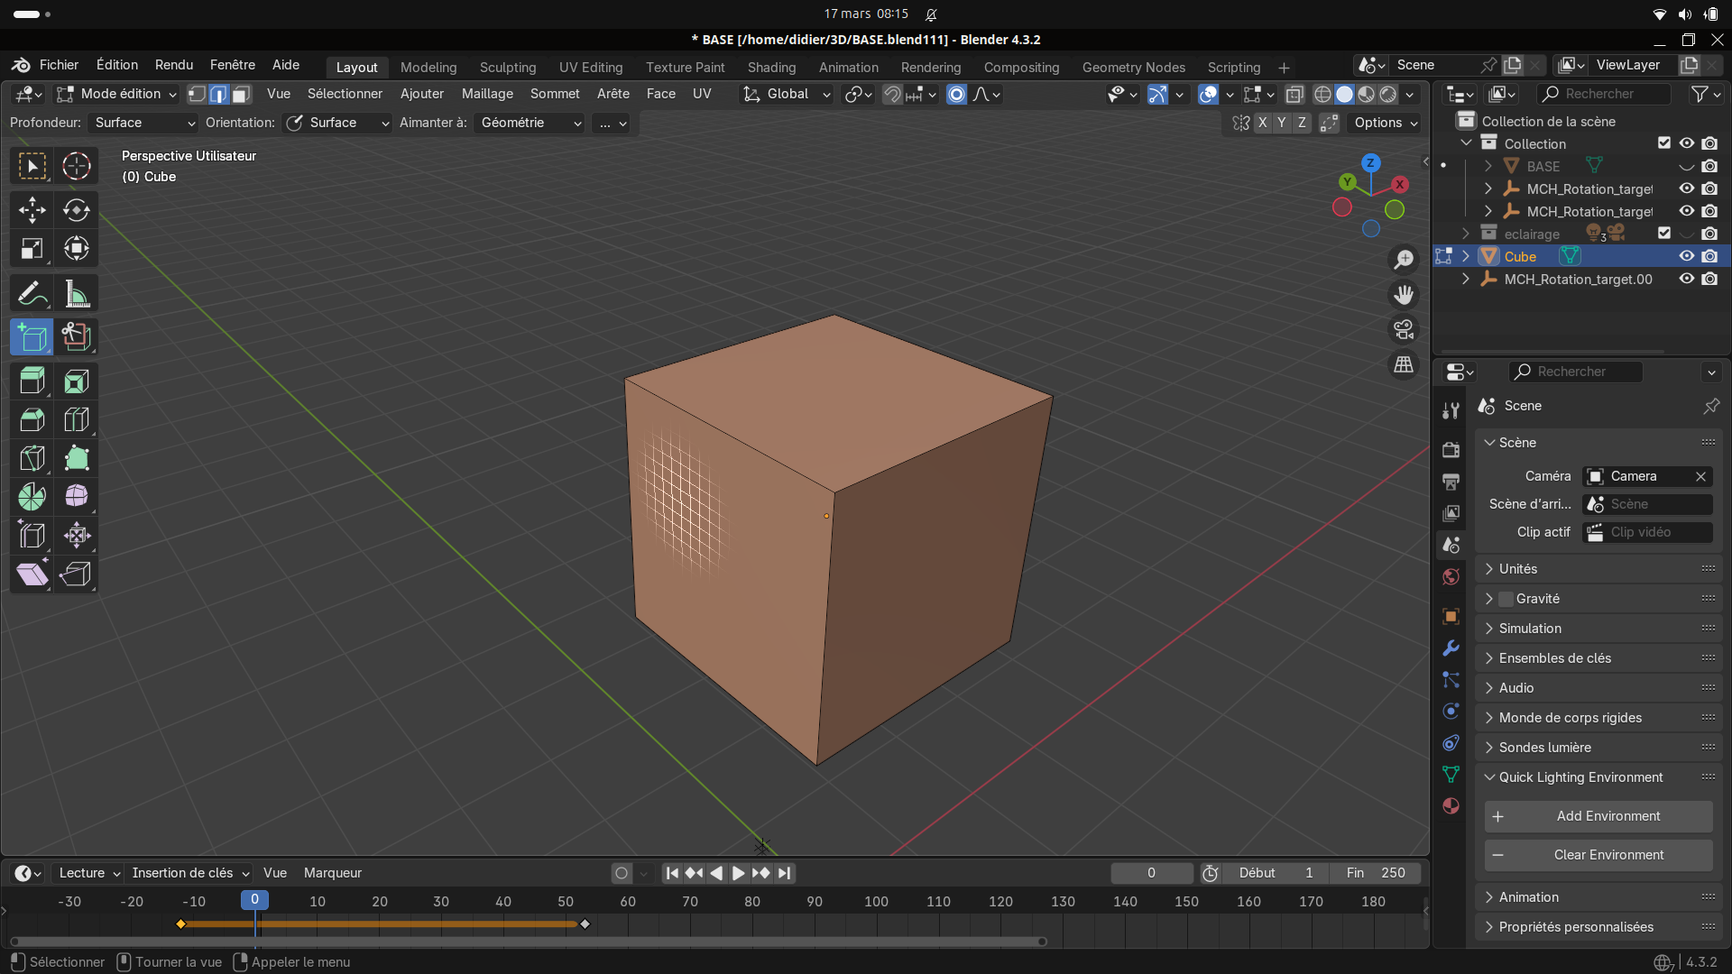Activate the Move tool in toolbar
This screenshot has height=974, width=1732.
pyautogui.click(x=32, y=210)
